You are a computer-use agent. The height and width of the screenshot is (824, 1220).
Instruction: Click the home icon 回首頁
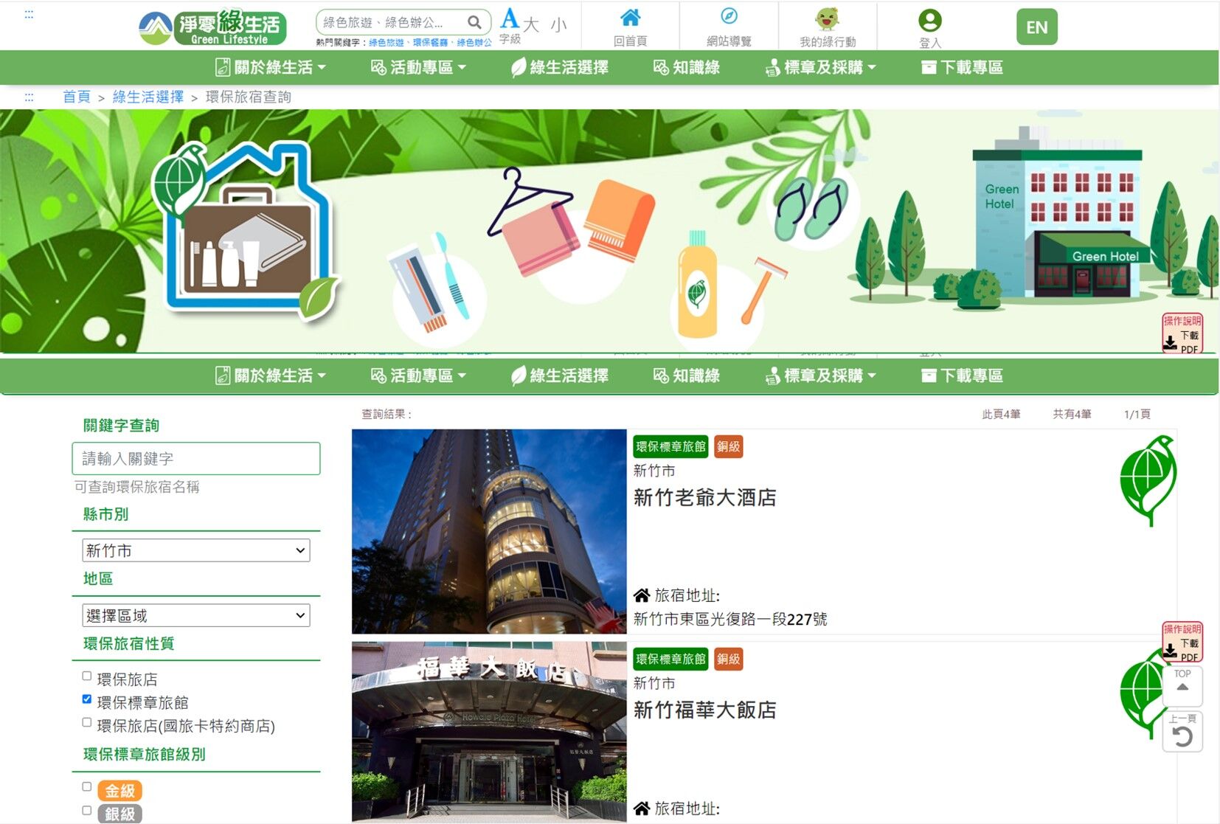click(630, 27)
